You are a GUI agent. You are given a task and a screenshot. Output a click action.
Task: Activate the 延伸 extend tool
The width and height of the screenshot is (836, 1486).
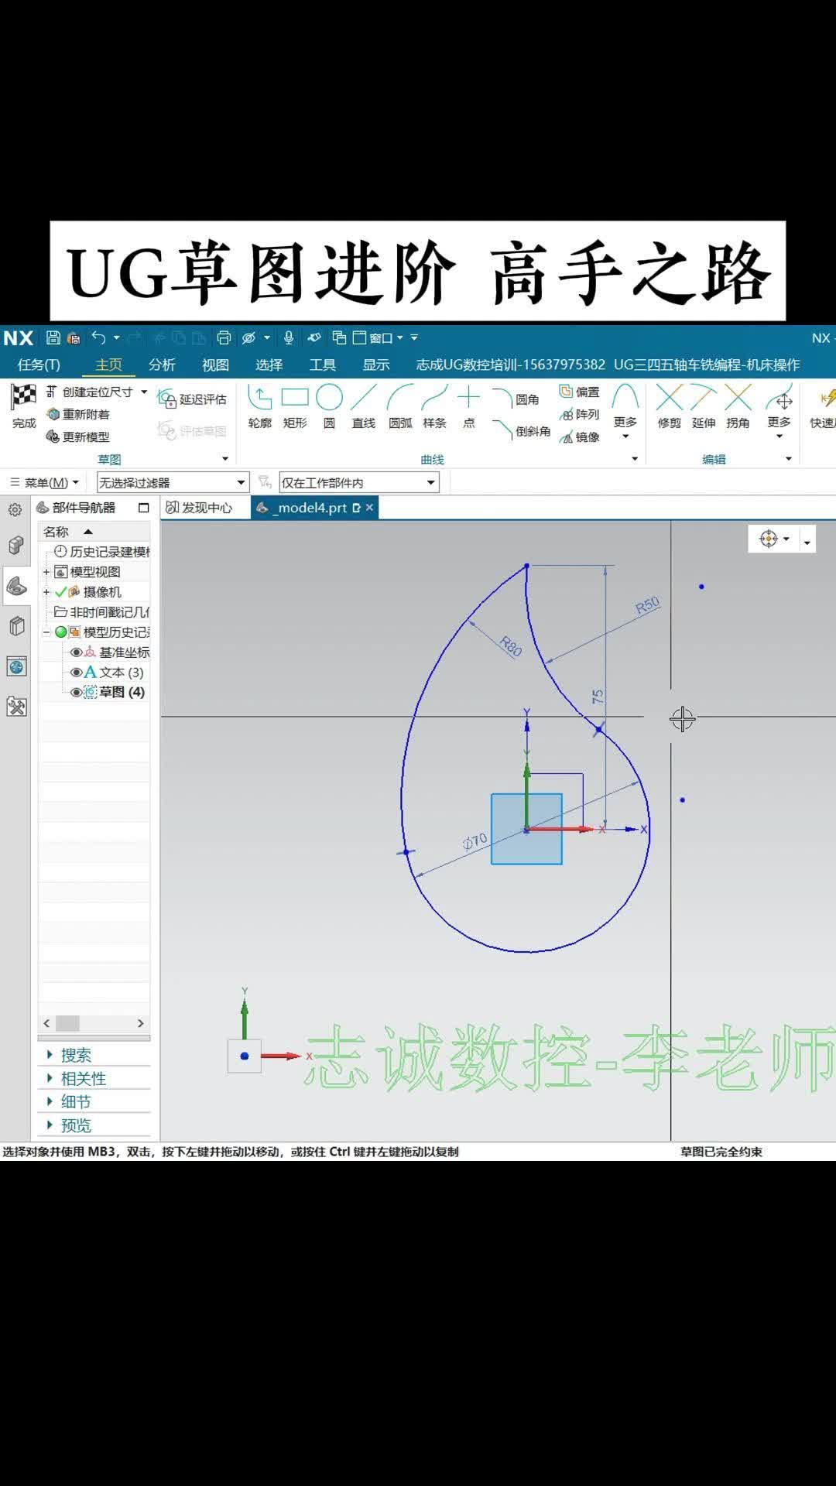(x=704, y=406)
